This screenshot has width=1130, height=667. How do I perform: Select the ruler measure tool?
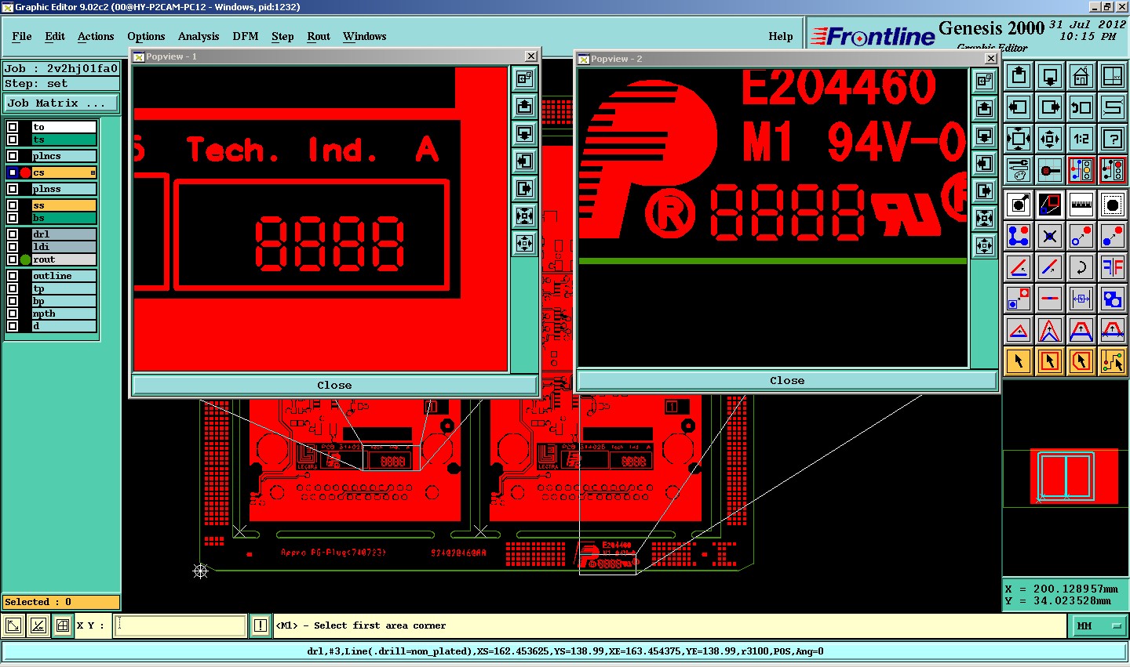[1081, 205]
